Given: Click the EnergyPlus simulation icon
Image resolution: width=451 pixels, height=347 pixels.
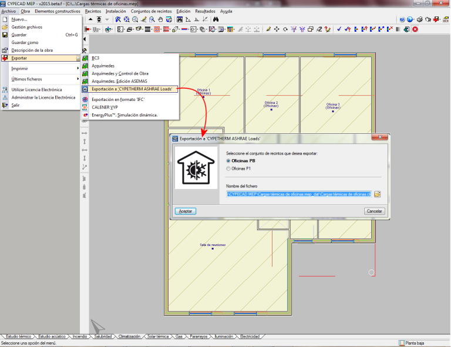Looking at the screenshot, I should [85, 115].
